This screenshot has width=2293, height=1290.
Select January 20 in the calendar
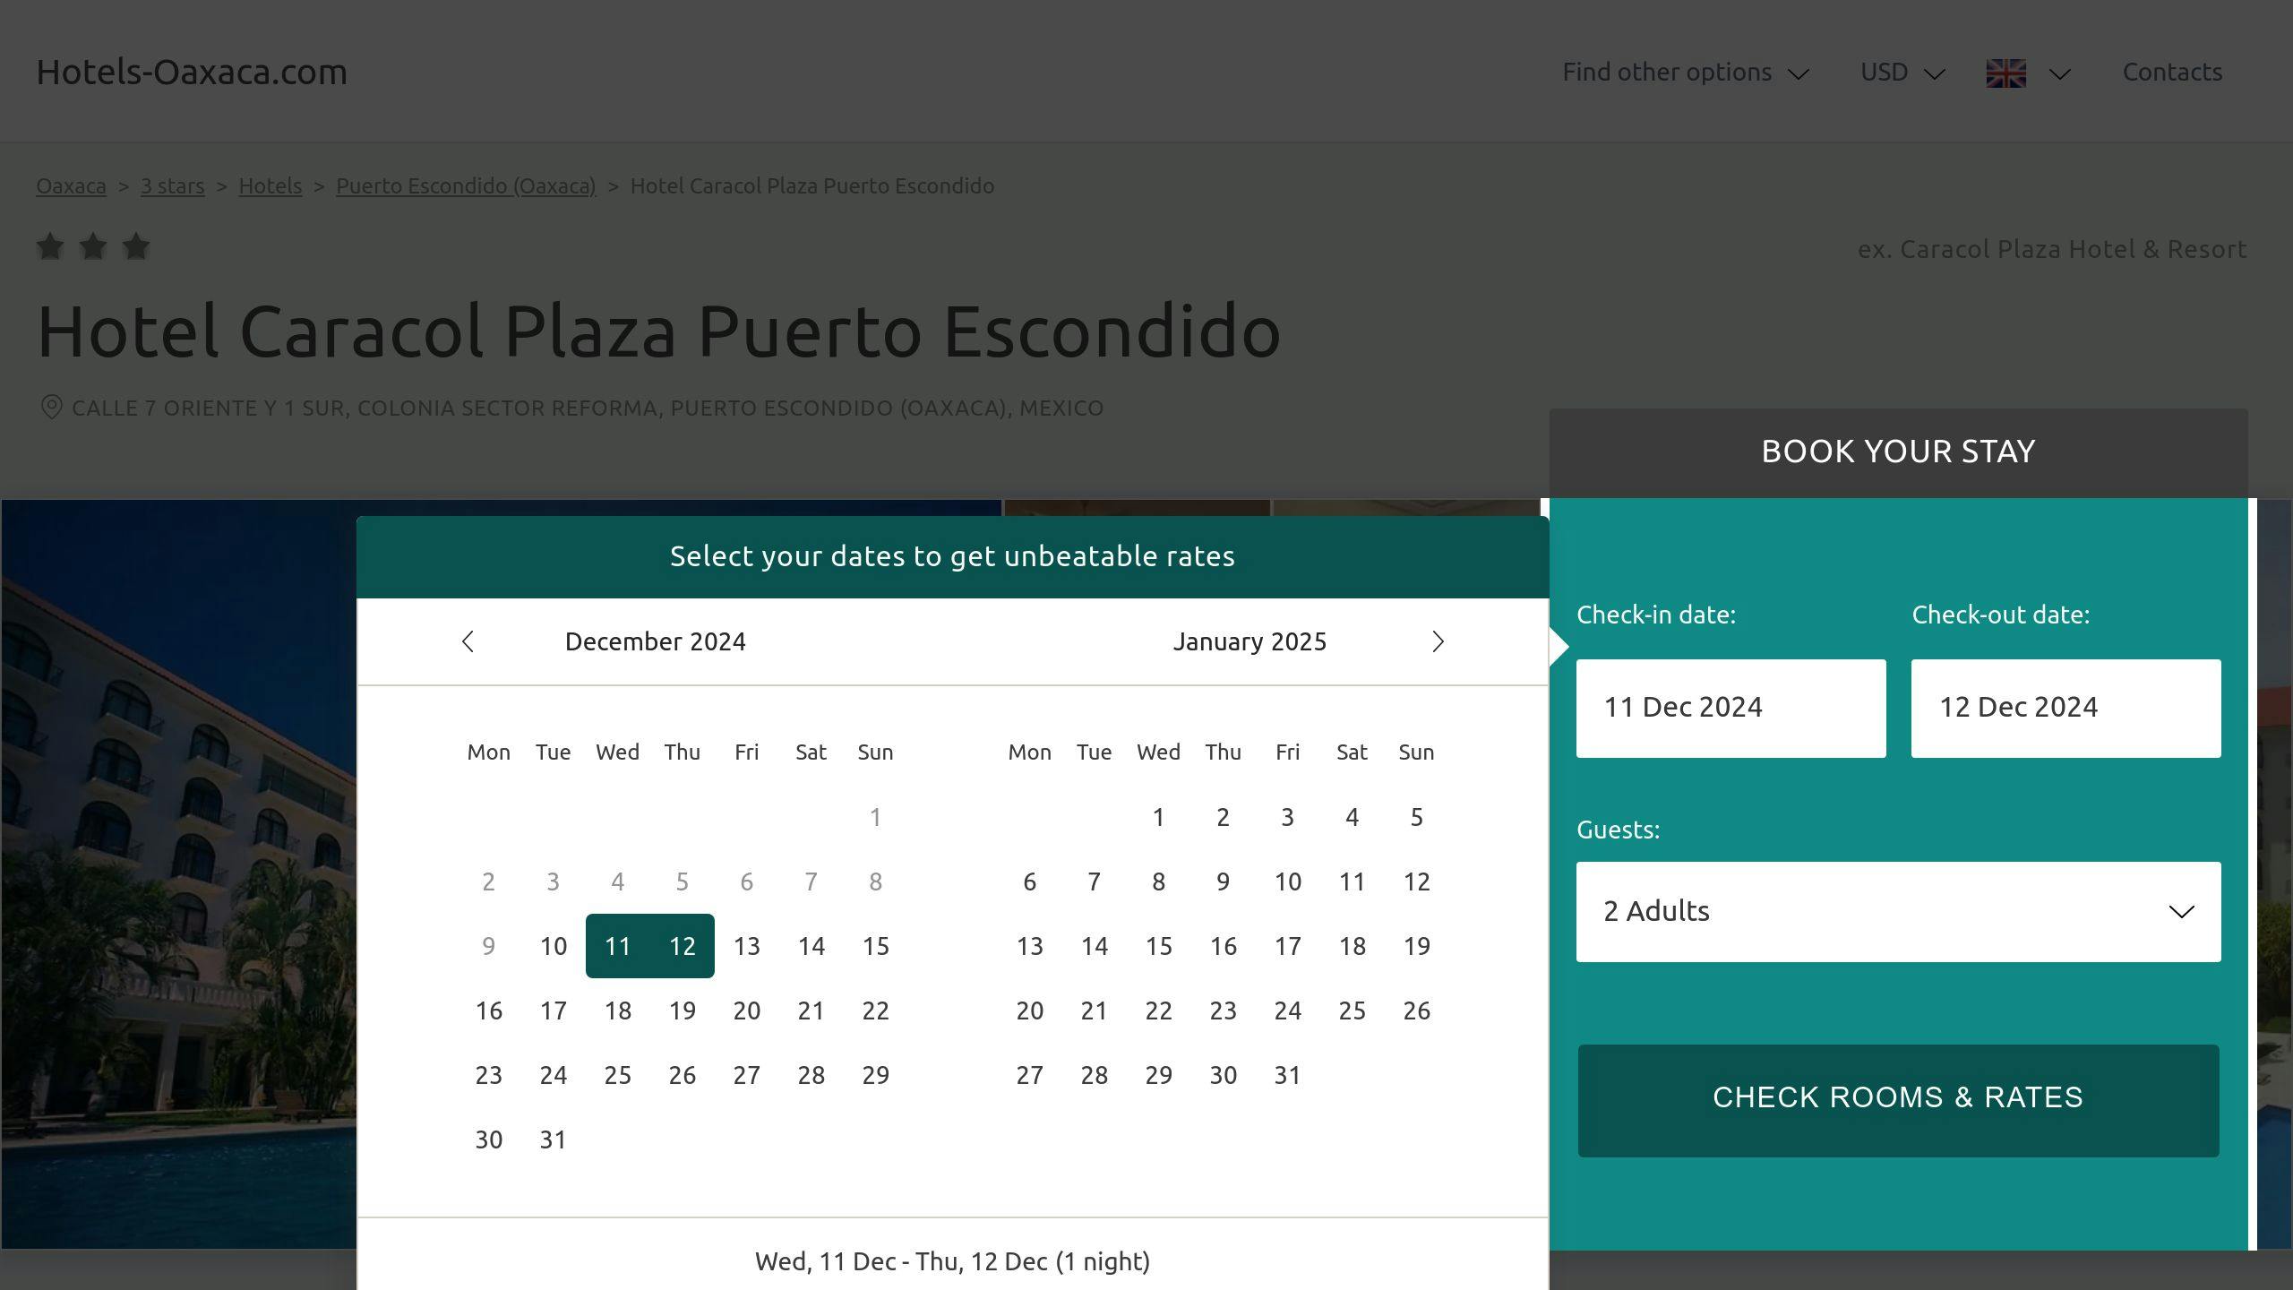1029,1010
